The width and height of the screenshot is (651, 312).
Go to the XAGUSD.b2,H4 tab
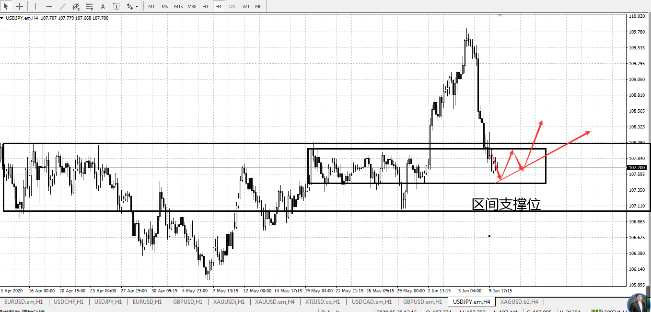tap(519, 302)
